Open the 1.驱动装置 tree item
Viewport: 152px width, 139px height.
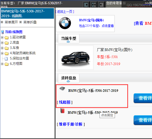18,37
